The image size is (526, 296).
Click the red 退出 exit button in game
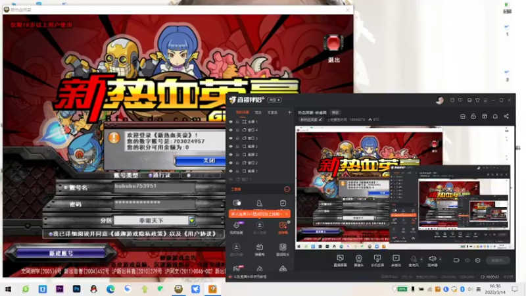333,43
